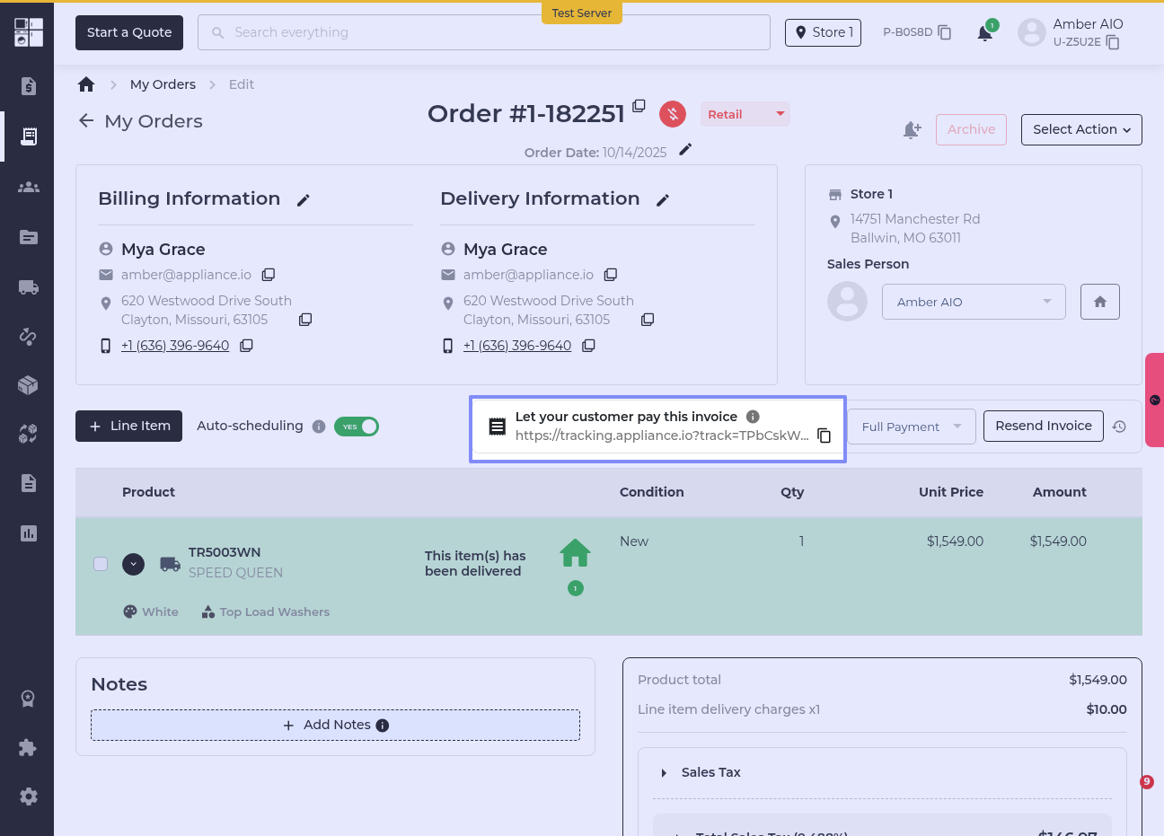Copy the invoice payment link
Screen dimensions: 1164x836
pos(824,436)
